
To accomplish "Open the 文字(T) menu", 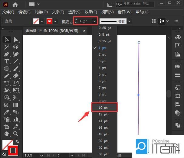I will [58, 12].
